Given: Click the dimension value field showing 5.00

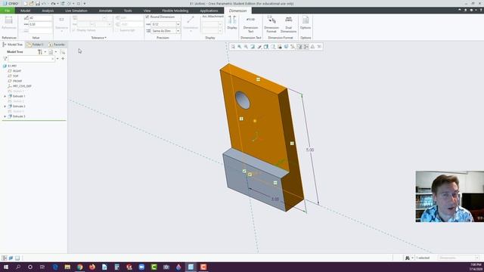Looking at the screenshot, I should click(x=40, y=24).
